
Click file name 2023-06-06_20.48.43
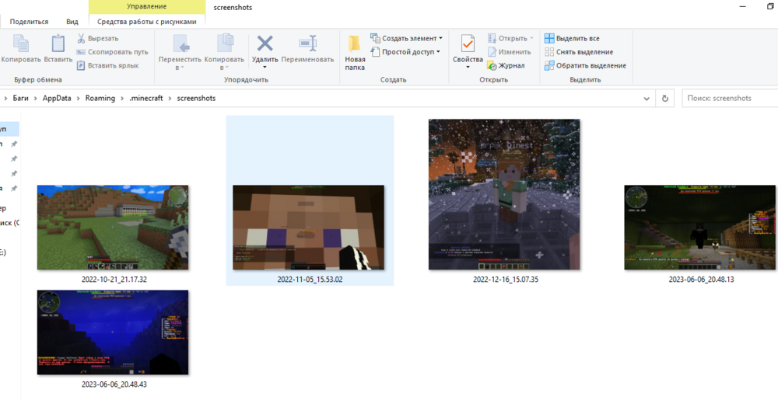(x=114, y=384)
